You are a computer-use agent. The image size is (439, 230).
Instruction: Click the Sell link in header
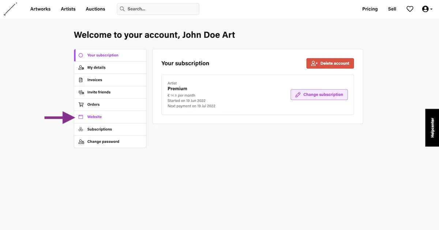tap(392, 9)
